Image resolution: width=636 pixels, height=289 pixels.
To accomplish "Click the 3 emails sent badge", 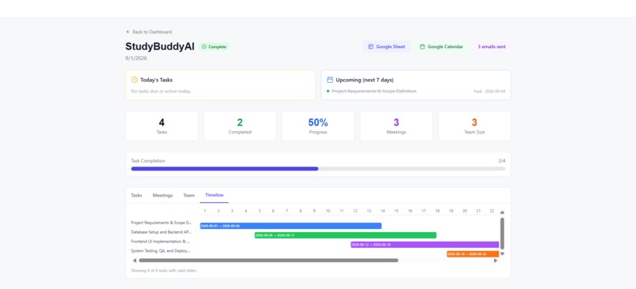I will click(492, 47).
